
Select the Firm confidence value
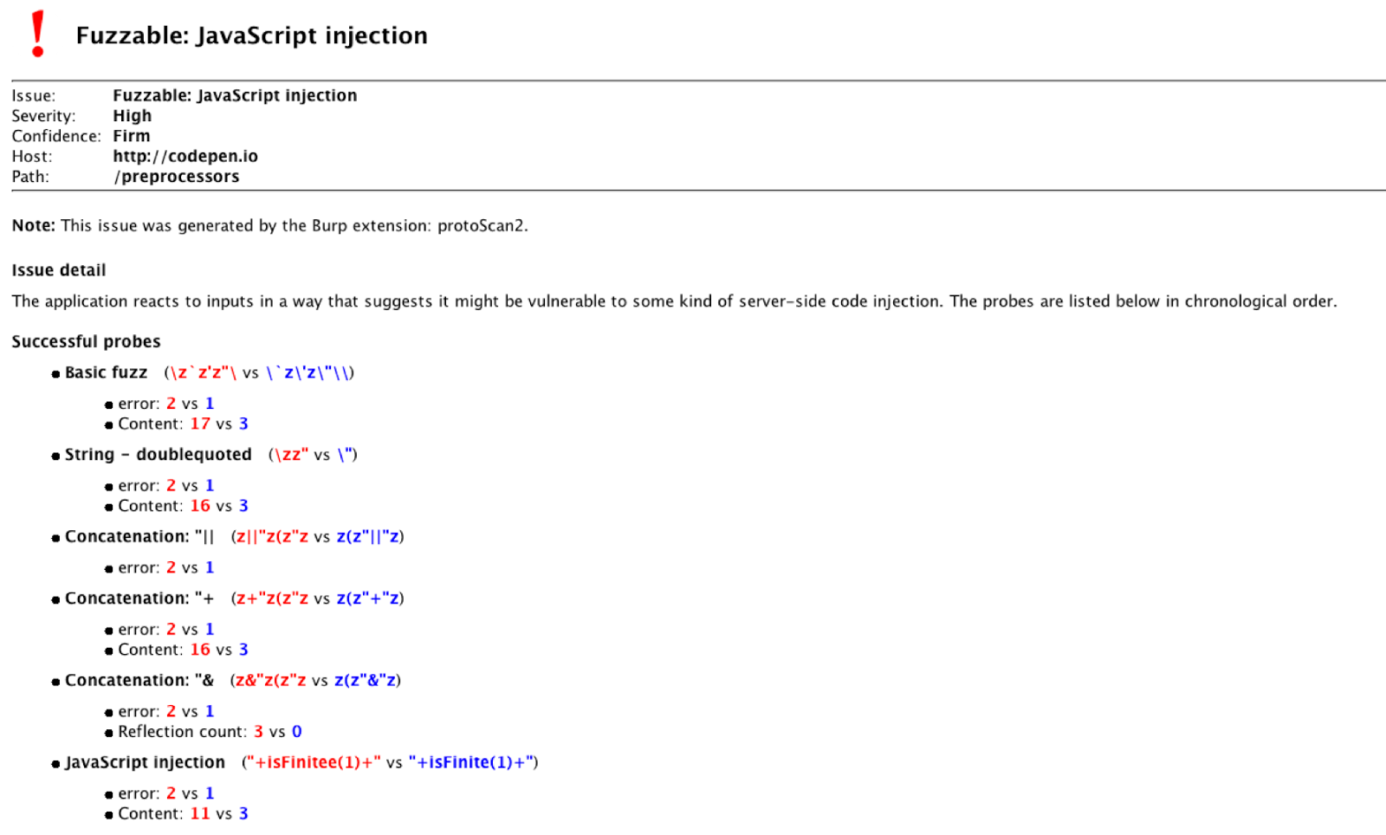tap(131, 136)
